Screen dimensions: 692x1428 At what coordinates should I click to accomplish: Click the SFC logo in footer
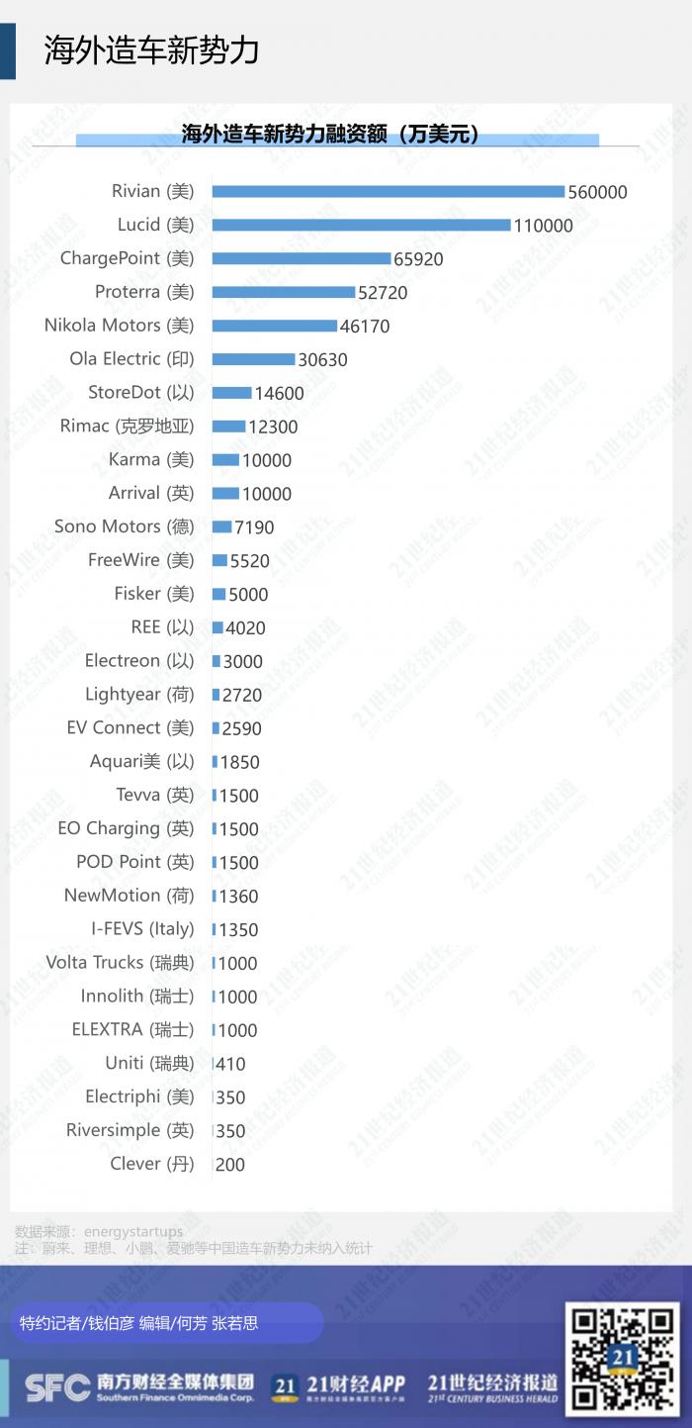pyautogui.click(x=56, y=1387)
